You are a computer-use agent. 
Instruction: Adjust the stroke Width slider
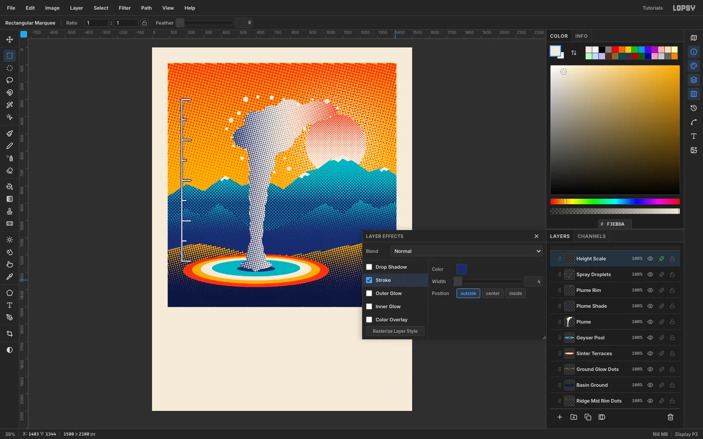click(x=487, y=281)
